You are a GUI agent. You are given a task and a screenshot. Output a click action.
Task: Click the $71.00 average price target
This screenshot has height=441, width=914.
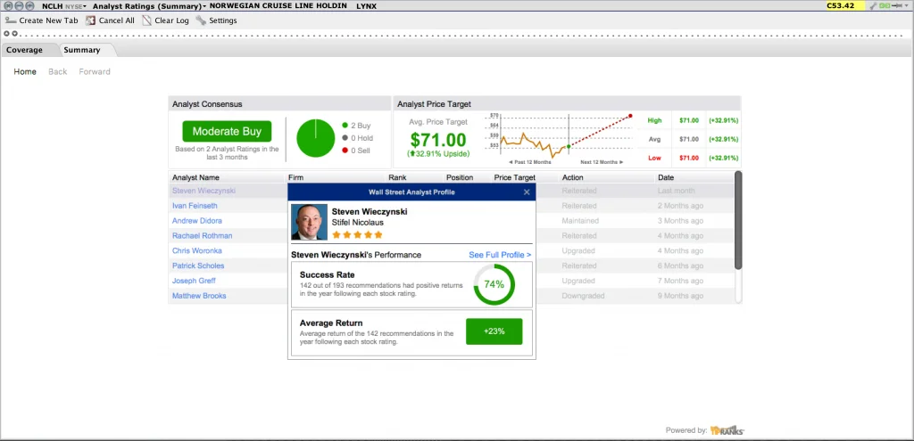(x=438, y=140)
